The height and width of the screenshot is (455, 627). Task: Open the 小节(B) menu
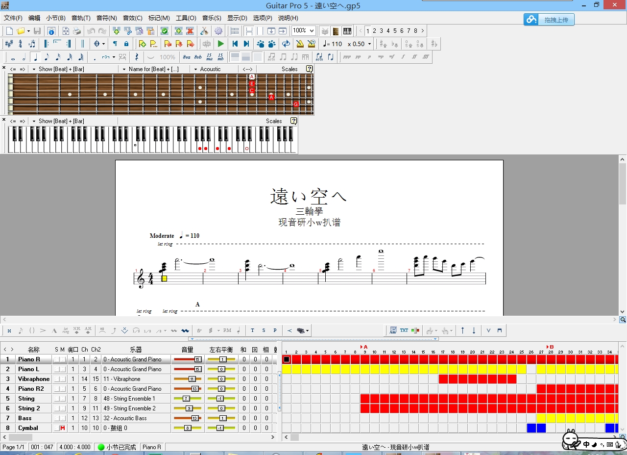coord(56,18)
